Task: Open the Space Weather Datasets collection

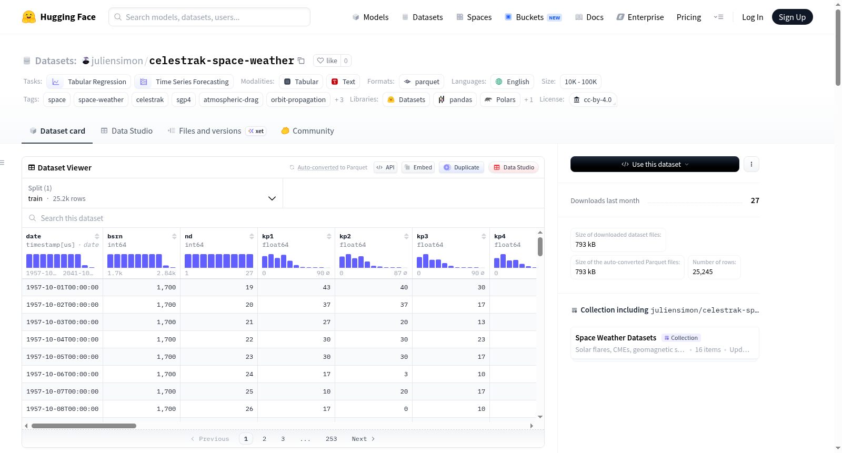Action: (664, 343)
